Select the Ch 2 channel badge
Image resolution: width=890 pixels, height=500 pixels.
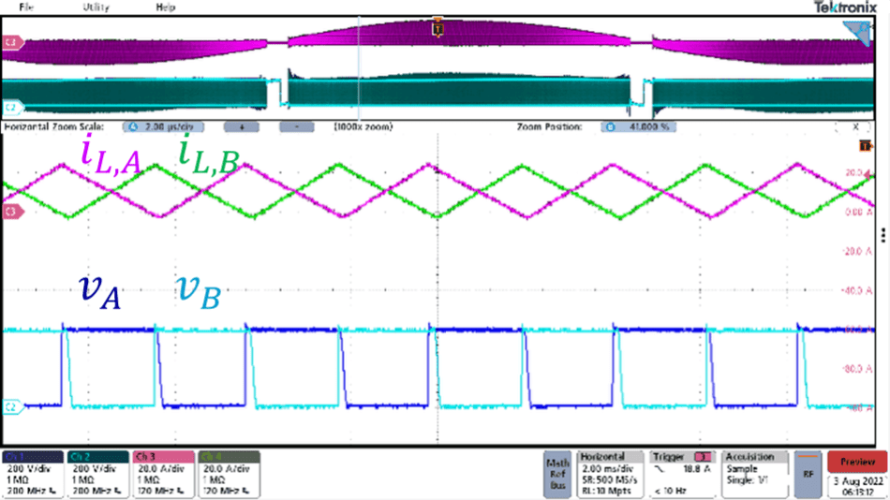tap(97, 474)
